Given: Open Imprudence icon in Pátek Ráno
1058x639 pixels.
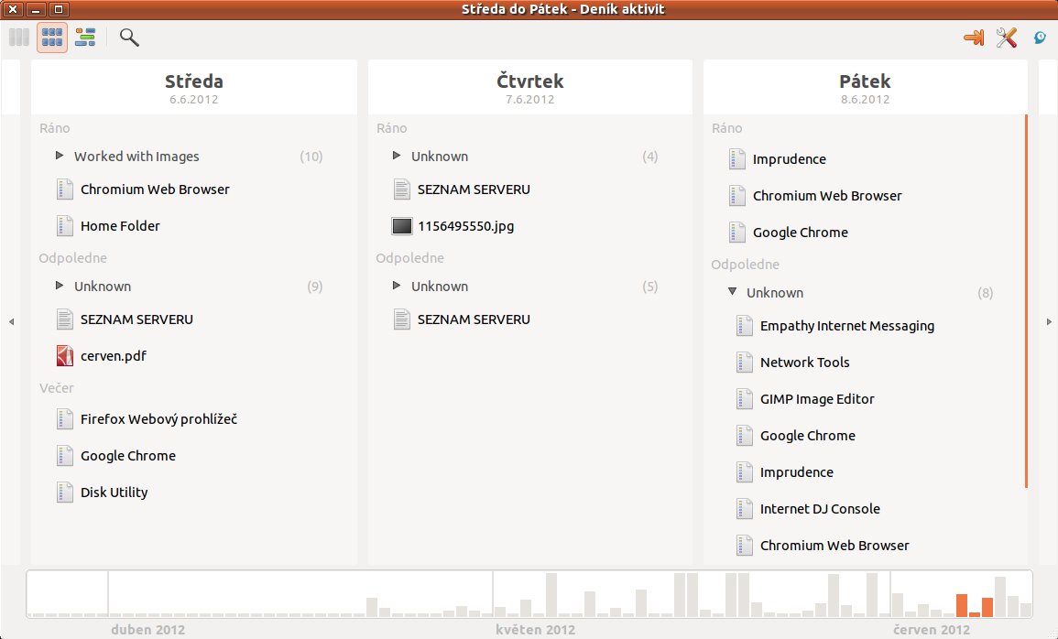Looking at the screenshot, I should [736, 159].
